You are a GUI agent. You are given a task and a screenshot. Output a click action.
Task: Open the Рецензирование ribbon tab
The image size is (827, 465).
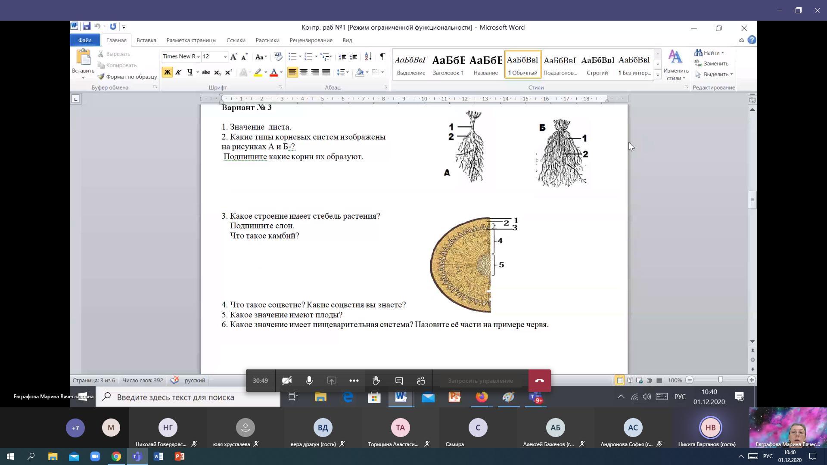click(x=311, y=40)
